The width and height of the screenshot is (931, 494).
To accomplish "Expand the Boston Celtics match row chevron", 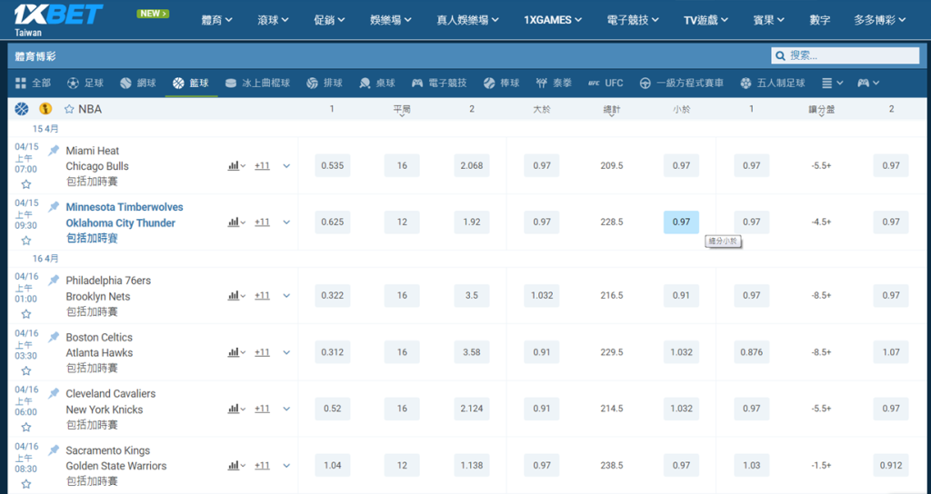I will click(286, 352).
